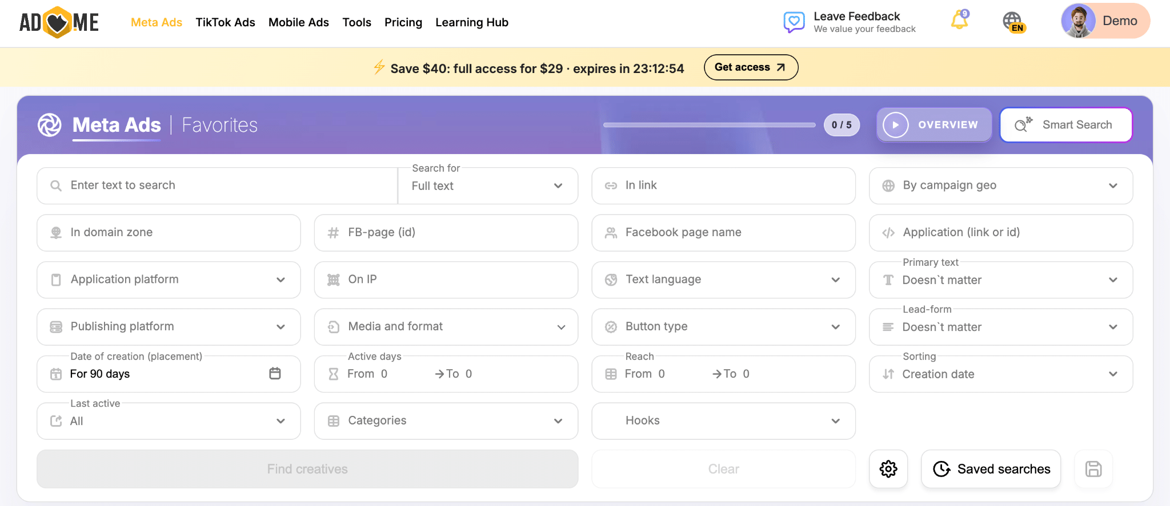Go to TikTok Ads in navigation
This screenshot has height=506, width=1170.
[225, 22]
